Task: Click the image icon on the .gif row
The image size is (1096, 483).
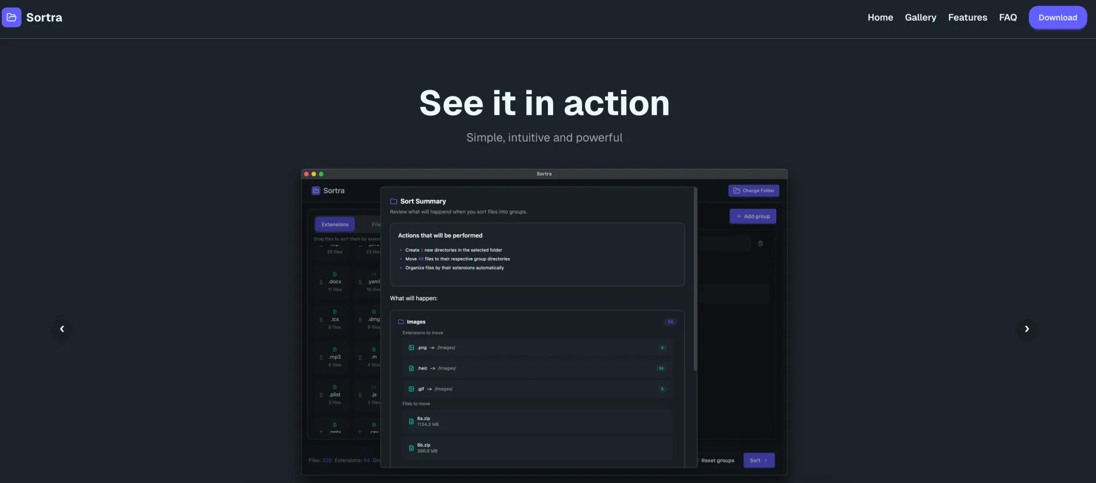Action: coord(411,389)
